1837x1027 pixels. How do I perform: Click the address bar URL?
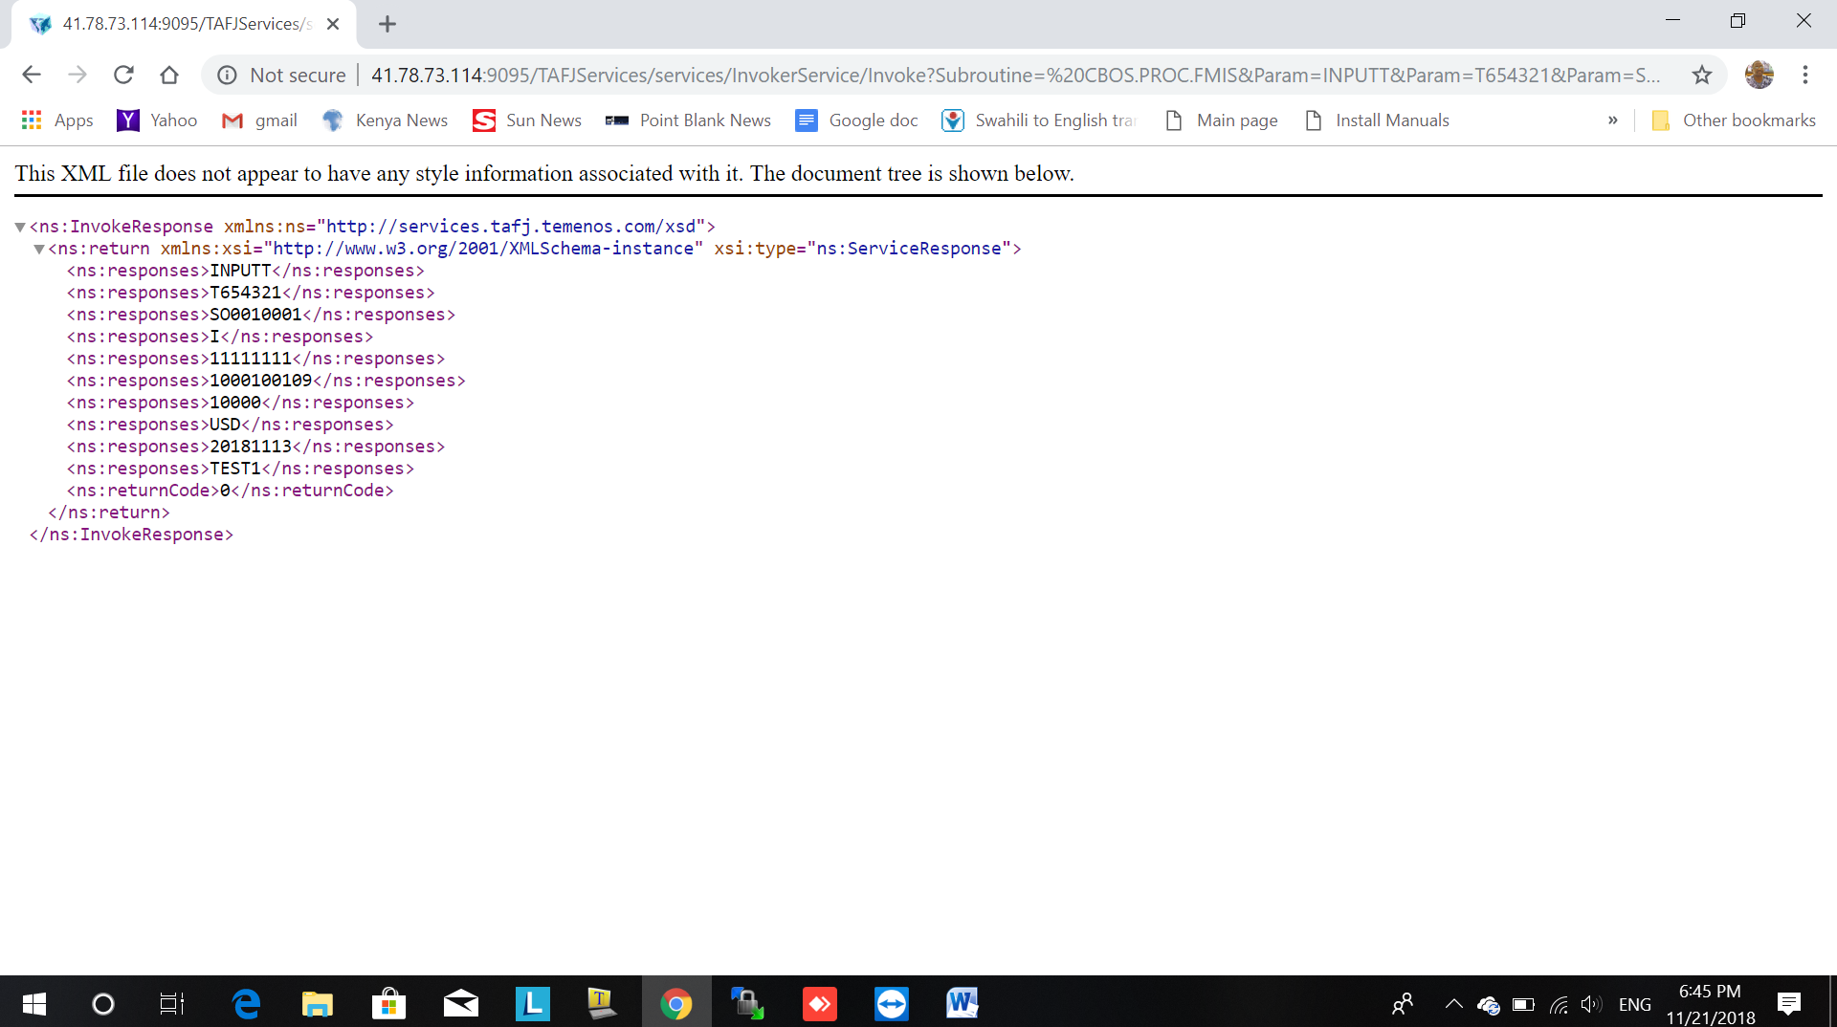click(1014, 75)
